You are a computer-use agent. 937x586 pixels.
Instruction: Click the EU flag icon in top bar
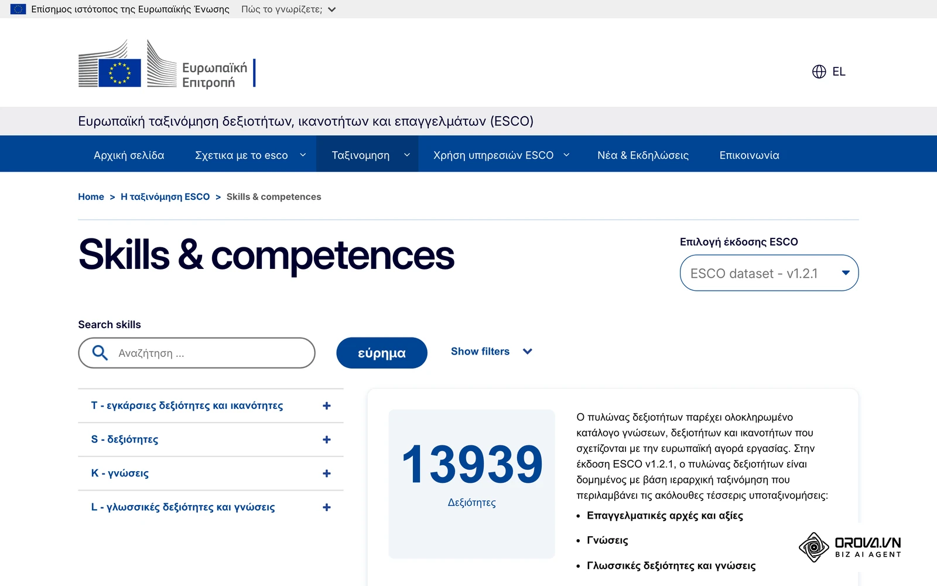(18, 9)
